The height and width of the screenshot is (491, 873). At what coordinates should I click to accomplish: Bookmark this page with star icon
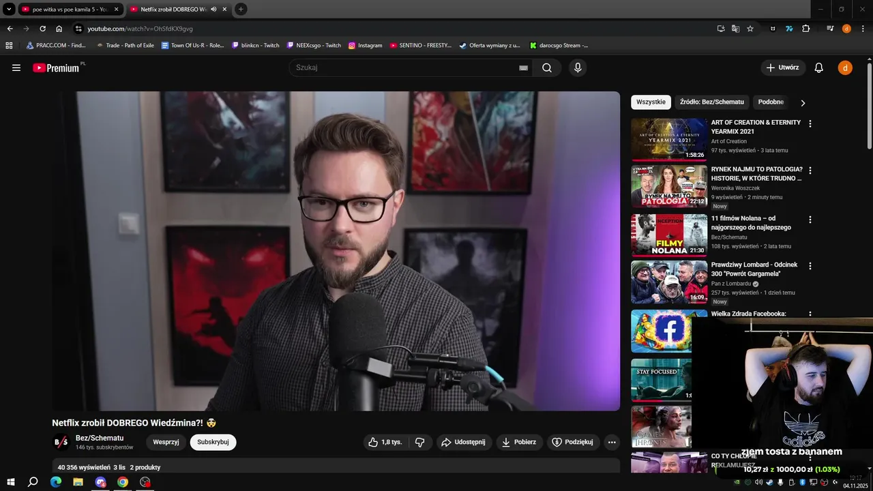click(750, 29)
